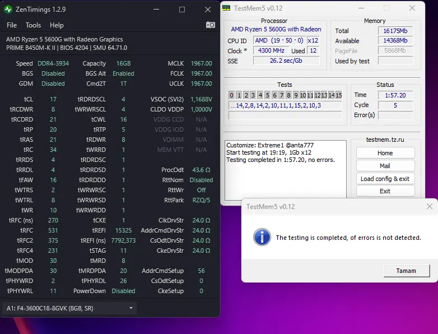Maximize the ZenTimings window
The height and width of the screenshot is (334, 438).
coord(182,10)
